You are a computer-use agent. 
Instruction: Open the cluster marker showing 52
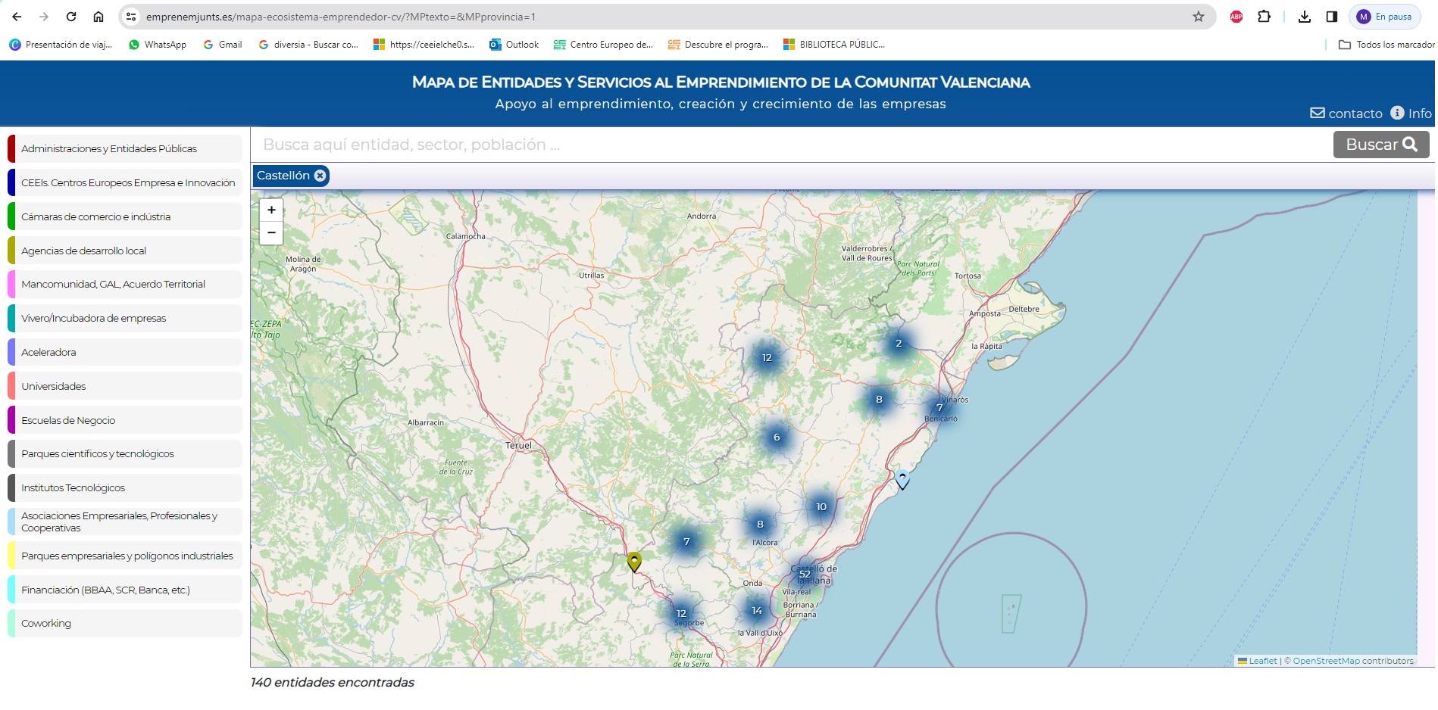coord(805,575)
